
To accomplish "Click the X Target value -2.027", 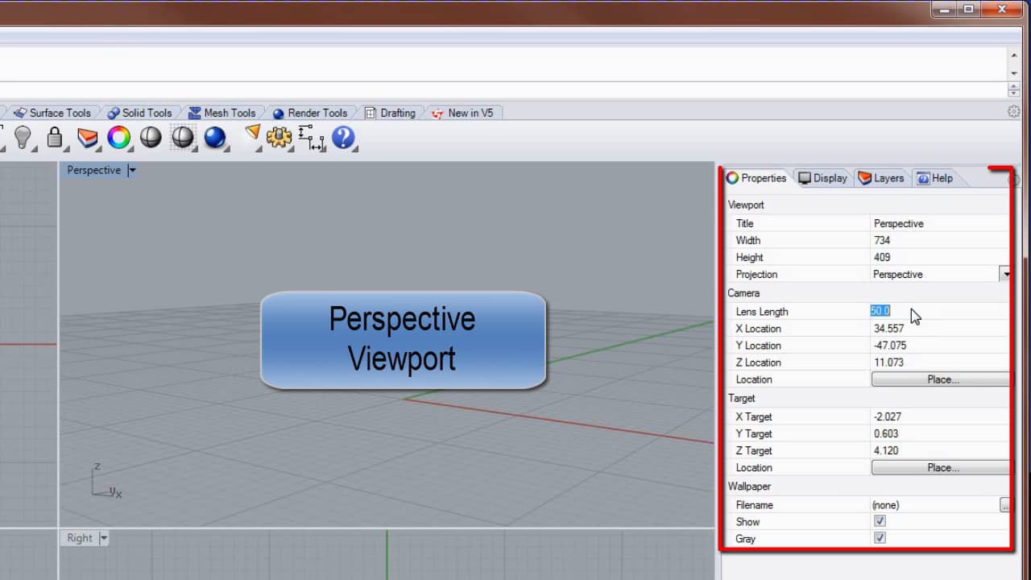I will 887,417.
